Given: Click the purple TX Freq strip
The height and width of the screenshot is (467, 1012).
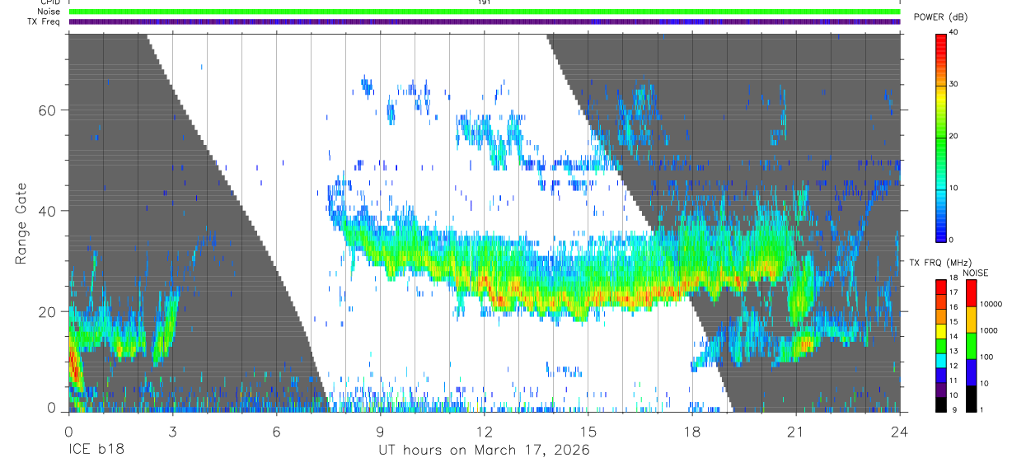Looking at the screenshot, I should pos(485,21).
